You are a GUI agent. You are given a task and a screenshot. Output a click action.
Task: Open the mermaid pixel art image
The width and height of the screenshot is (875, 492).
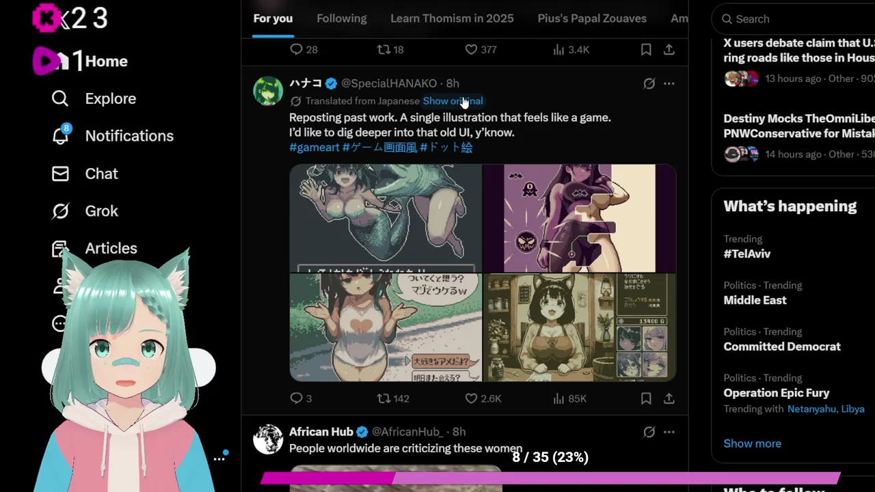click(x=386, y=218)
